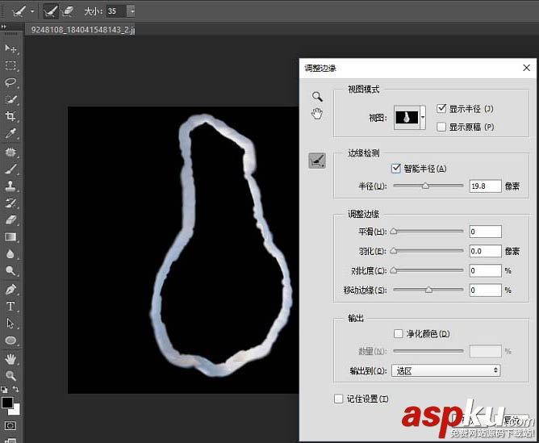The width and height of the screenshot is (539, 443).
Task: Select the Eraser tool
Action: point(10,220)
